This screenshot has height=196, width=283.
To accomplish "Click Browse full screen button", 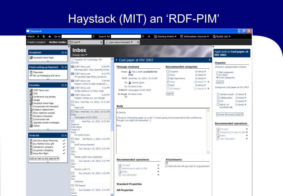I will (226, 114).
